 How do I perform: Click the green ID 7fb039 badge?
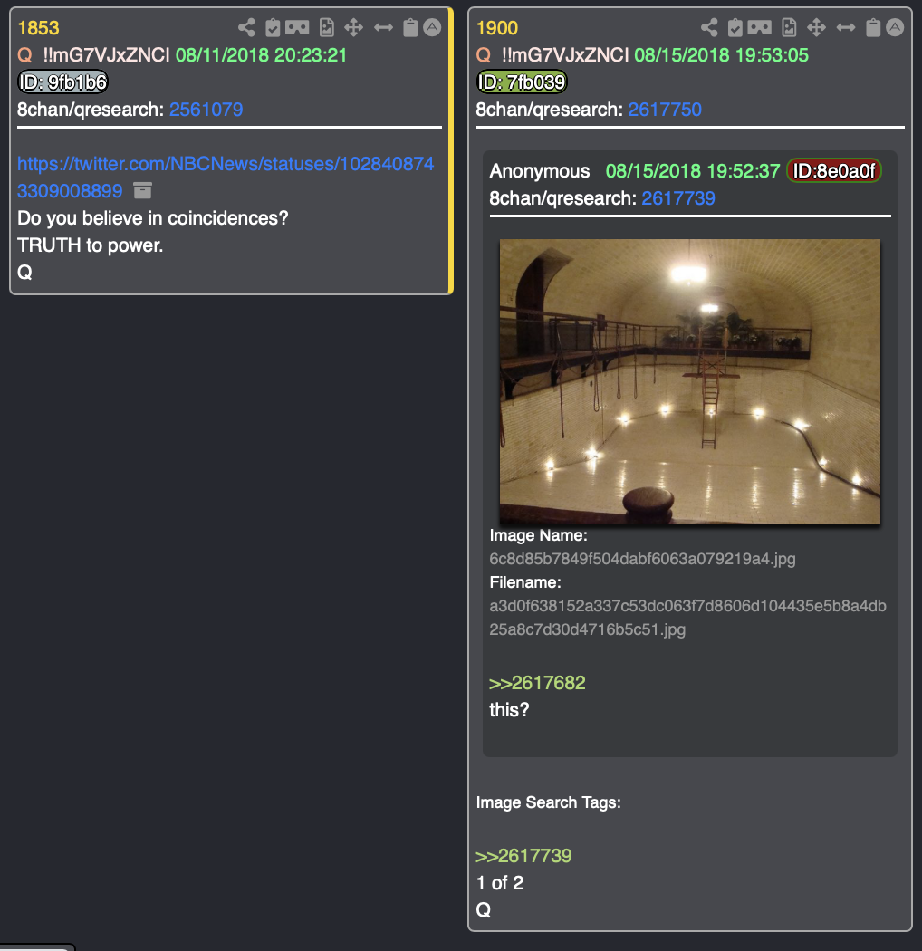522,82
